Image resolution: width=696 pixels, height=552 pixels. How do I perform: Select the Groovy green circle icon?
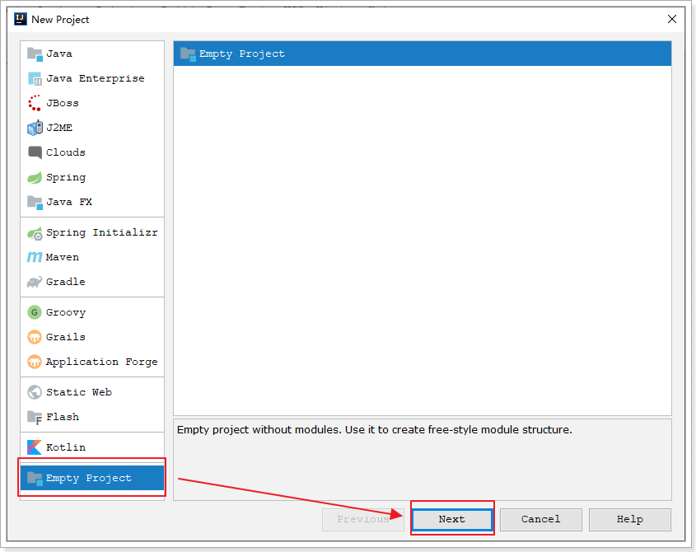pyautogui.click(x=35, y=312)
